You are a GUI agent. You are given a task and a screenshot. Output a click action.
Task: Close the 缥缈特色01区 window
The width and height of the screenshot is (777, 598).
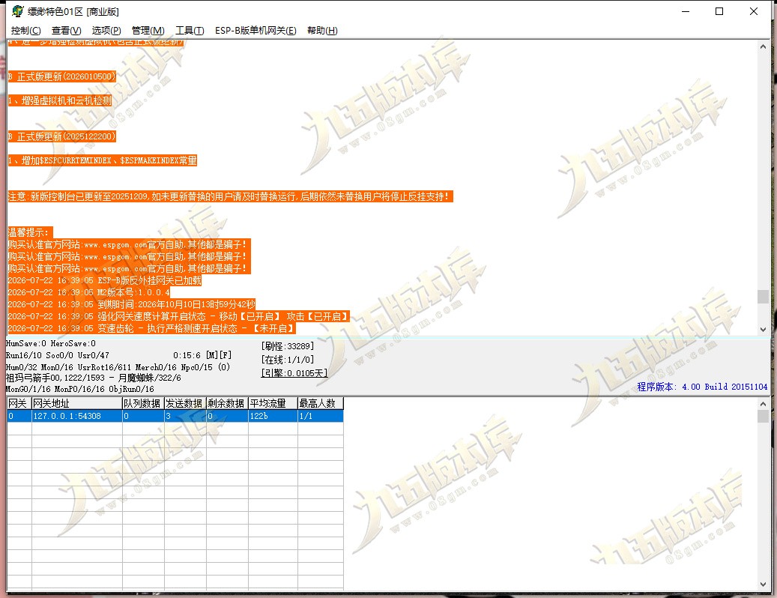point(754,11)
